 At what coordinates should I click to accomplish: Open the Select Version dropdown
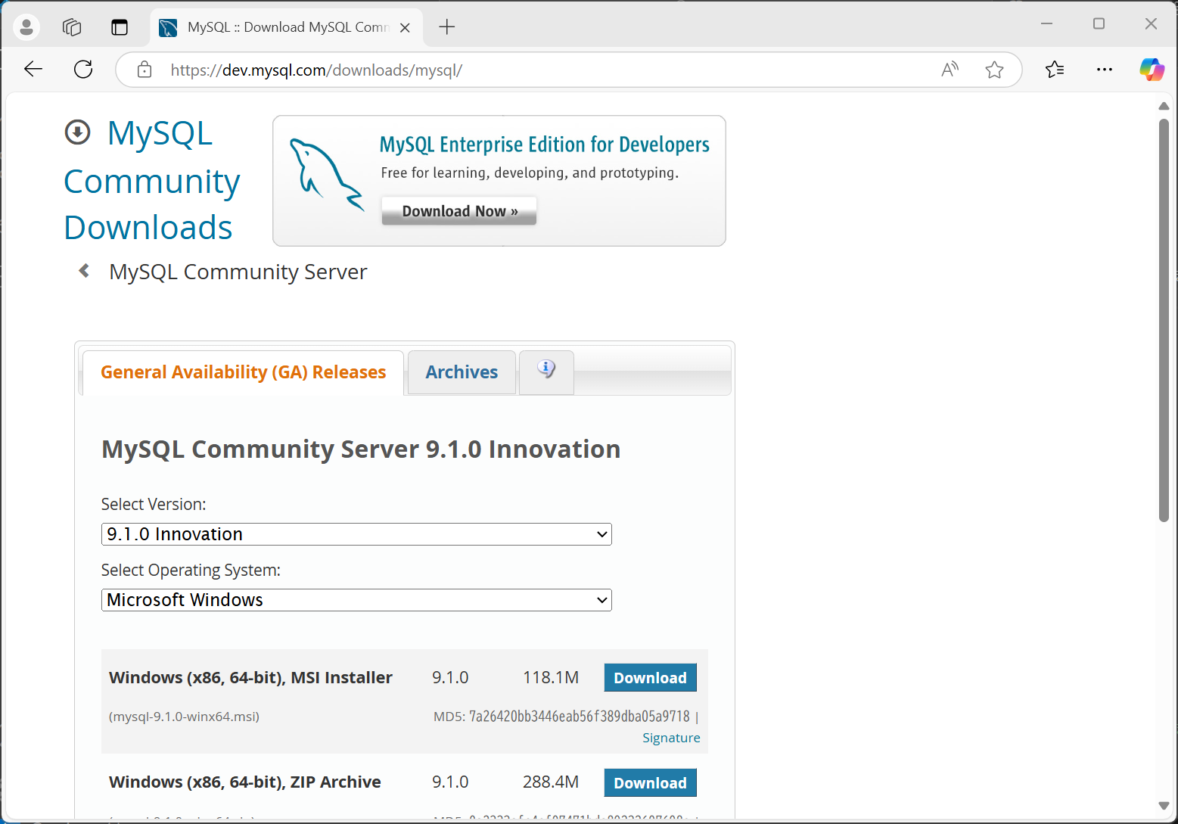coord(356,534)
